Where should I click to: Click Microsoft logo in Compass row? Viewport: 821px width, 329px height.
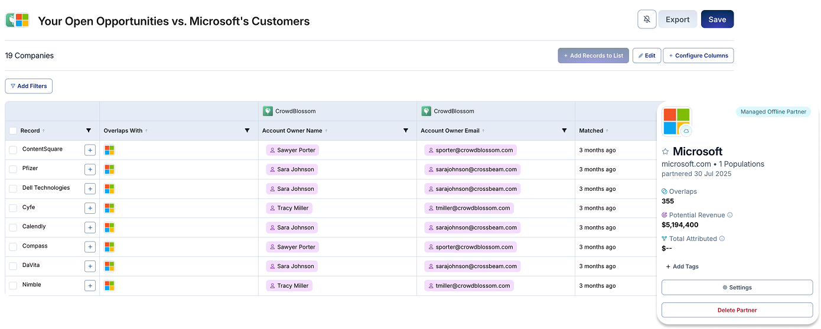point(109,247)
